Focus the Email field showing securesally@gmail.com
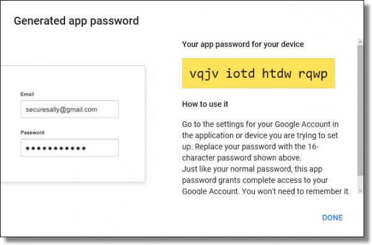Viewport: 372px width, 245px height. 69,109
